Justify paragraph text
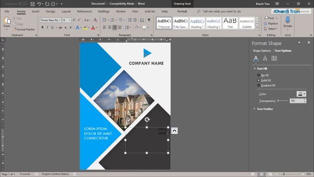 (120, 28)
